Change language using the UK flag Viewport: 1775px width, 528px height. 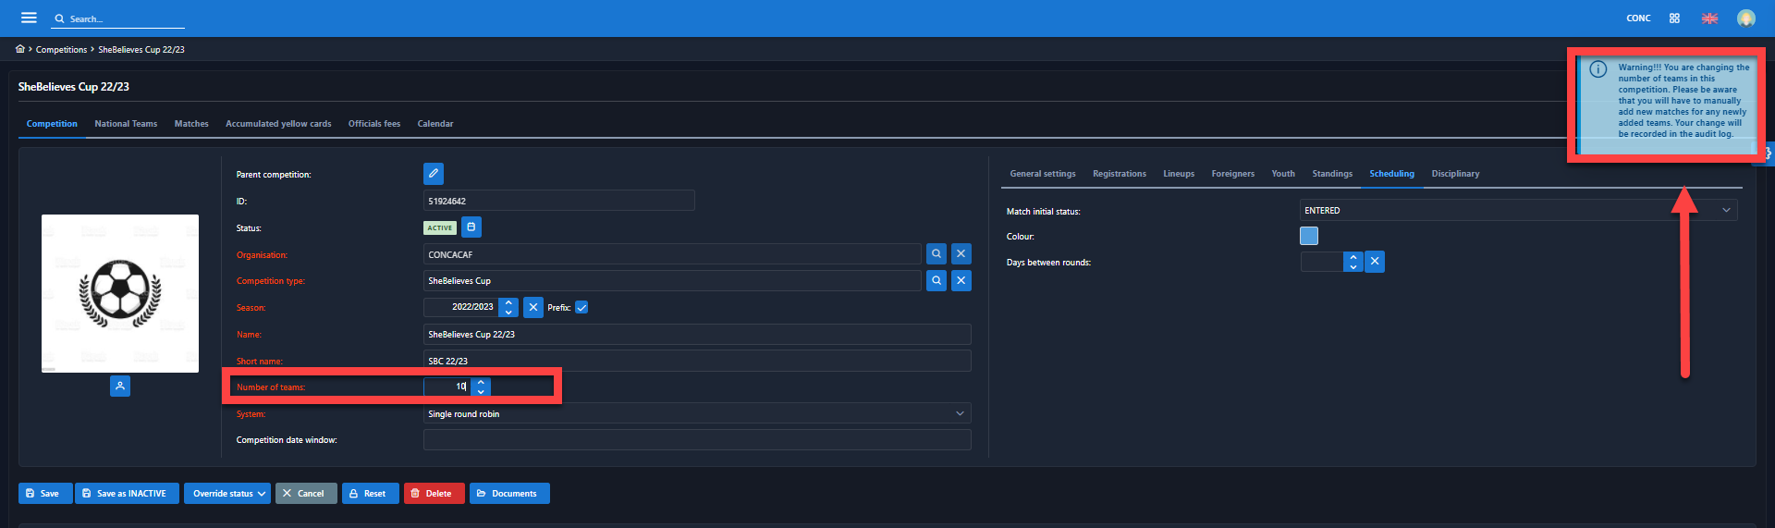point(1709,18)
